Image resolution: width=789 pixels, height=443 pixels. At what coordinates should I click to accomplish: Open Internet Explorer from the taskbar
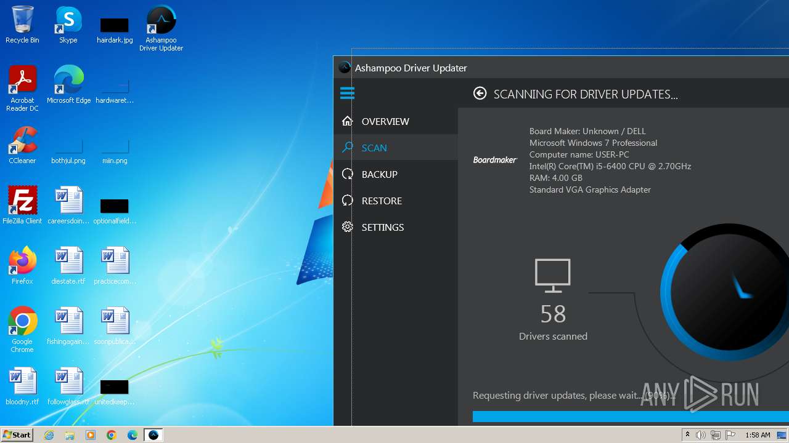49,435
